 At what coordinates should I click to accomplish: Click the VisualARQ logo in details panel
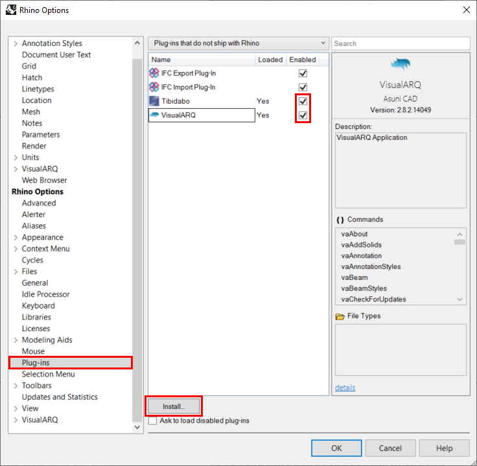click(401, 64)
